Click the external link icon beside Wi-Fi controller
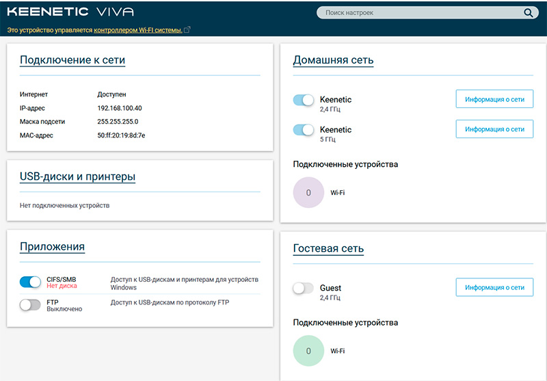 point(187,30)
